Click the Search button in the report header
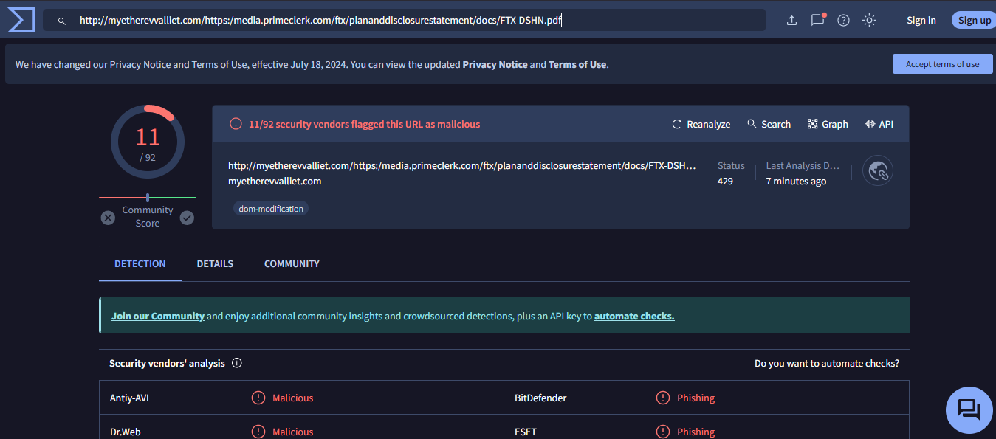Image resolution: width=996 pixels, height=439 pixels. [769, 124]
